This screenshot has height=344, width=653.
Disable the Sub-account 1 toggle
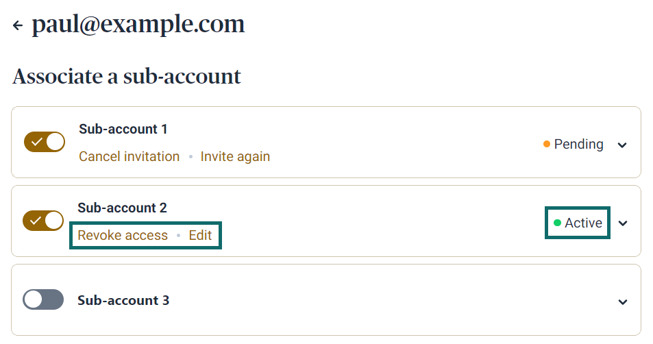click(x=45, y=142)
